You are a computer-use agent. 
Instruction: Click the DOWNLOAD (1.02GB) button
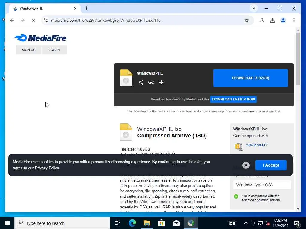tap(251, 78)
